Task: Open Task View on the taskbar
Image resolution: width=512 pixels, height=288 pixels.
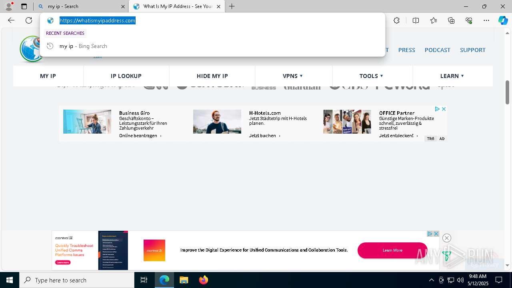Action: (x=144, y=280)
